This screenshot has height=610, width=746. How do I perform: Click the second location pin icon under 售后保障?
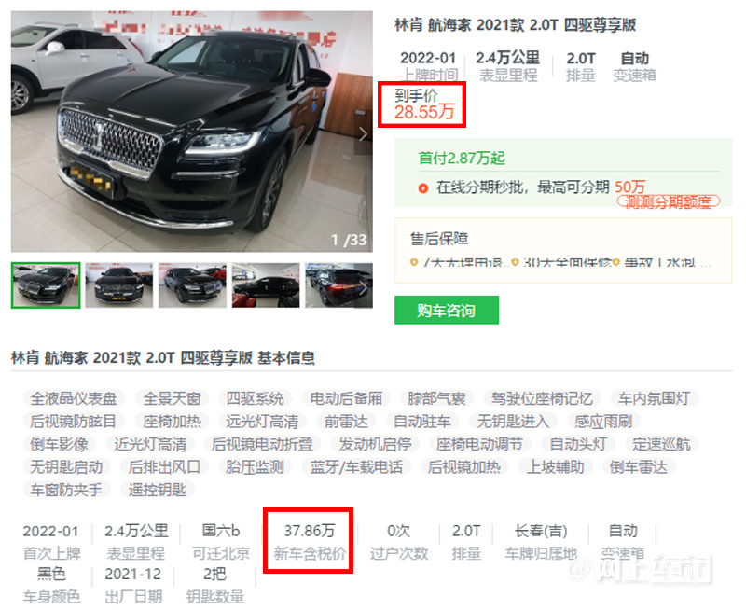515,262
